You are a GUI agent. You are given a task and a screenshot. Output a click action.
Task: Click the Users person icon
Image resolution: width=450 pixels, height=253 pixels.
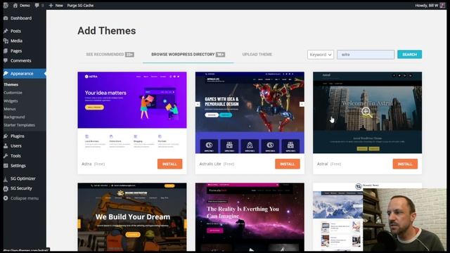(x=6, y=145)
